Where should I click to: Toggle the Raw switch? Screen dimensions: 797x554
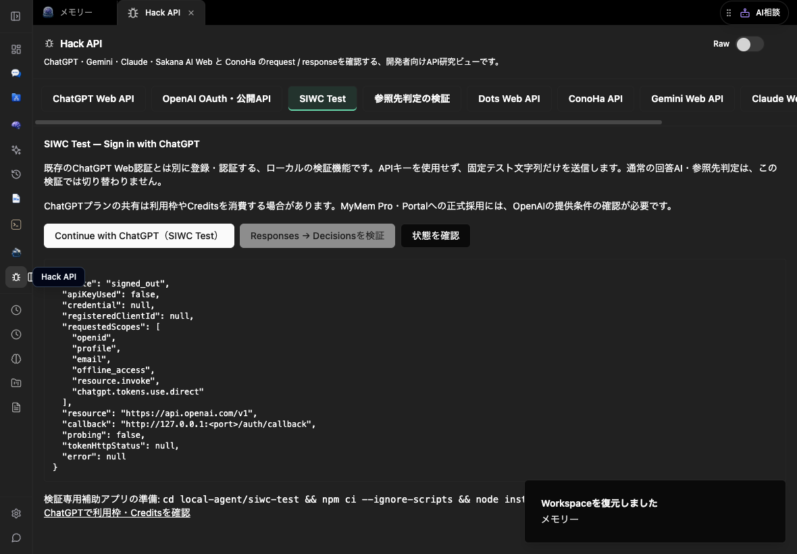(x=750, y=44)
